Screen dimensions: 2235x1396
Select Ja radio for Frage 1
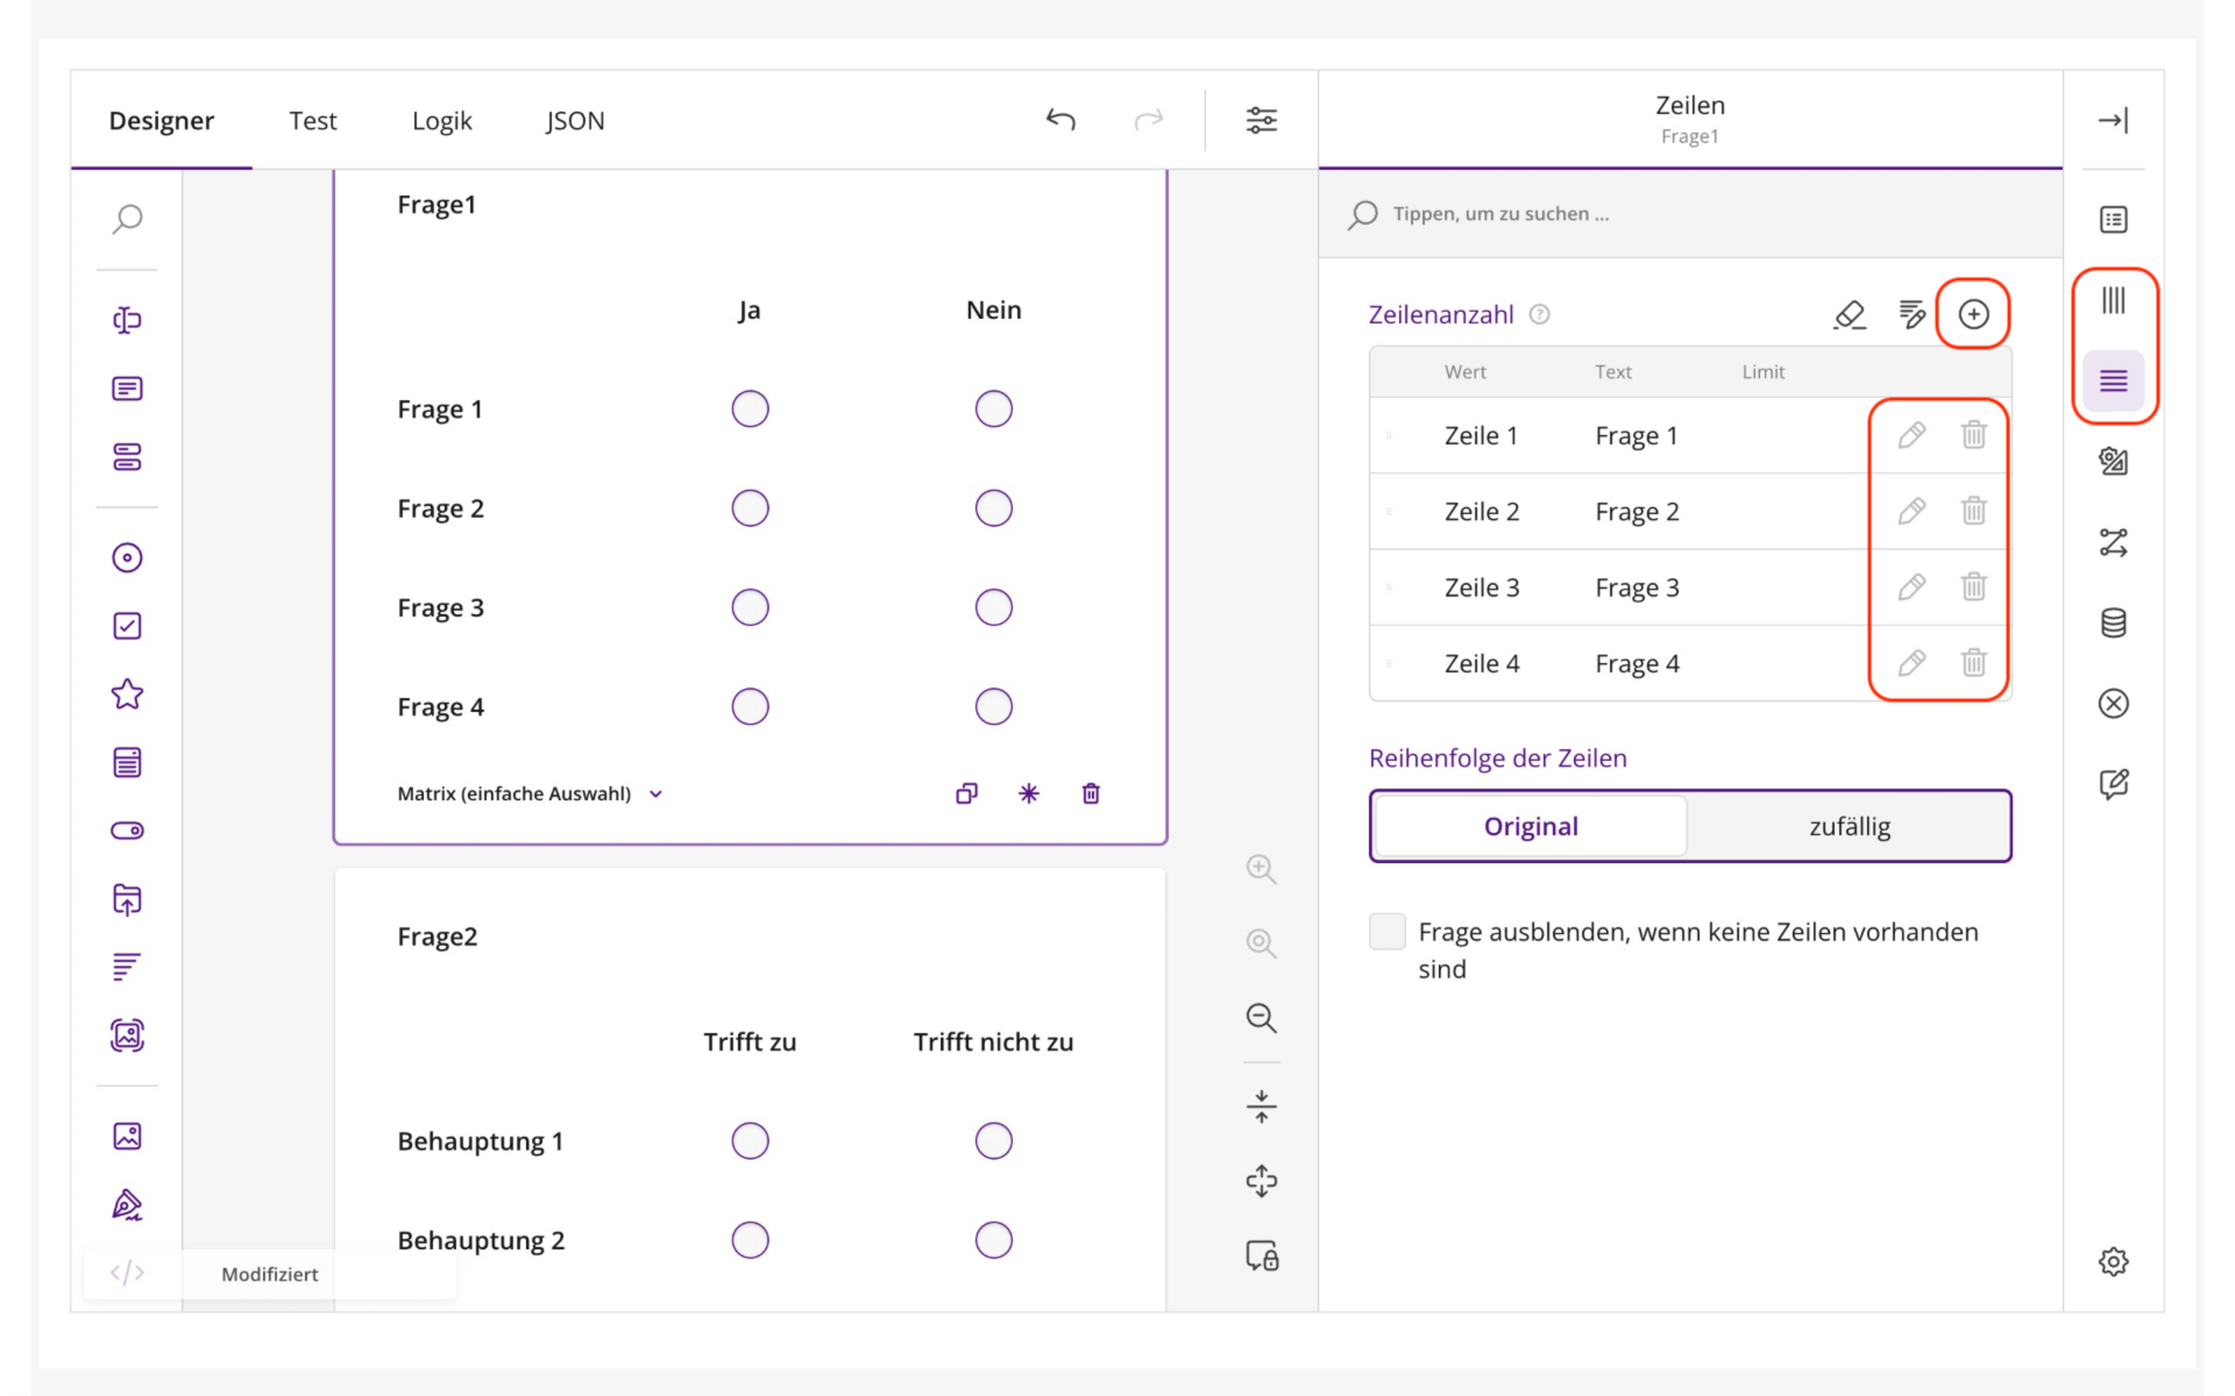pos(750,409)
